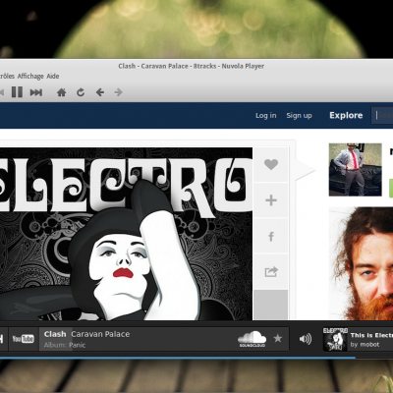Open the Aide menu
393x393 pixels.
coord(53,77)
